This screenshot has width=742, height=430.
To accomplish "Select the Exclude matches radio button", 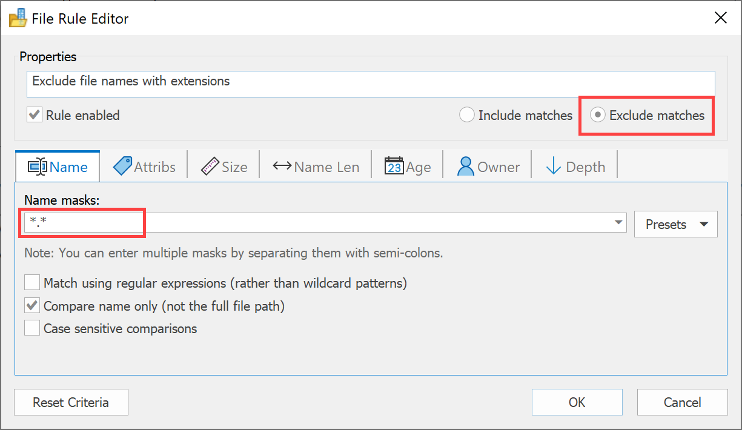I will coord(597,115).
